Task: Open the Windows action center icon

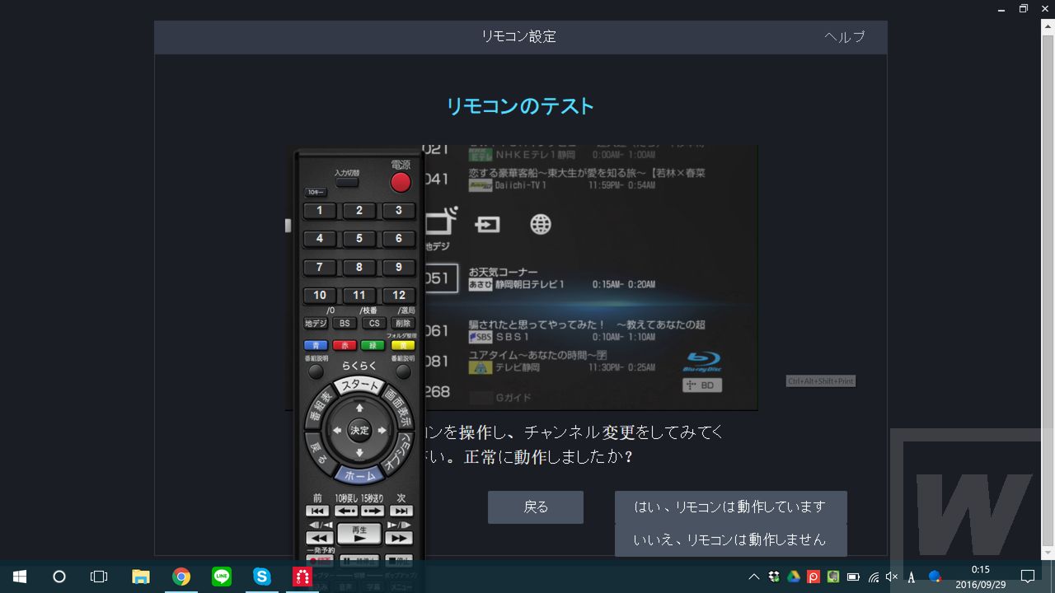Action: [x=1028, y=577]
